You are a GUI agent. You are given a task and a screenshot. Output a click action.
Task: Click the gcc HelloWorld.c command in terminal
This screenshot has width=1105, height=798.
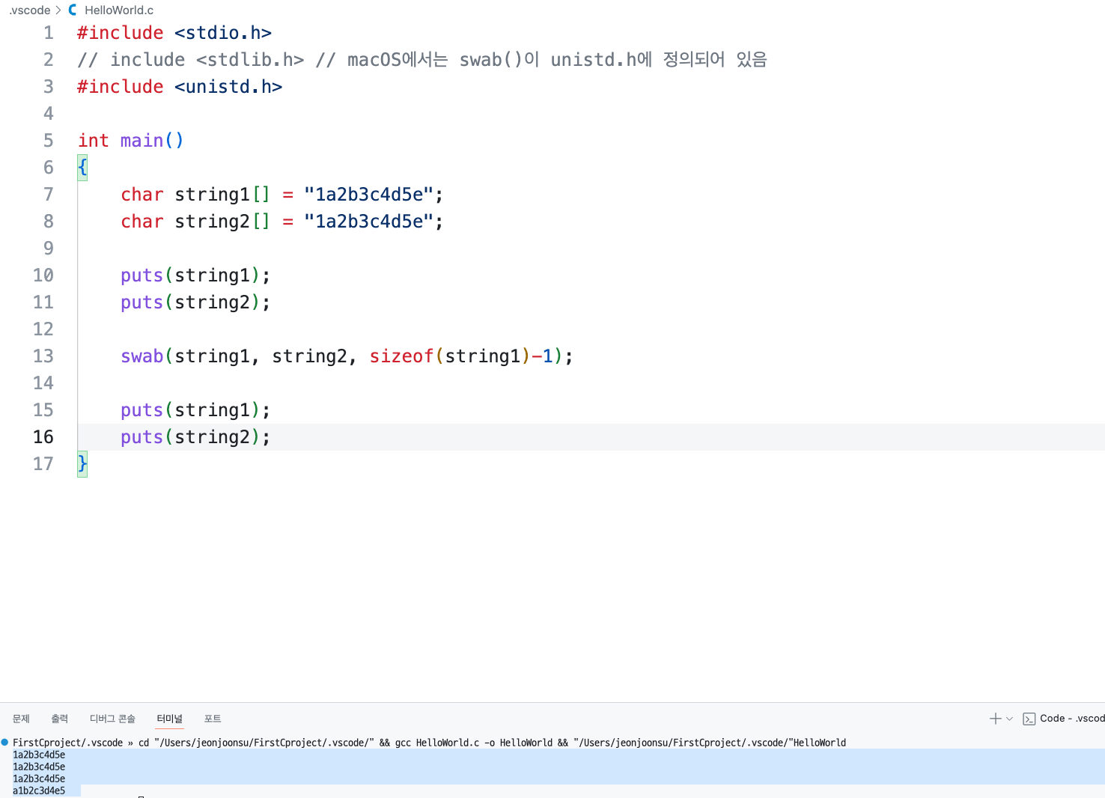[475, 743]
